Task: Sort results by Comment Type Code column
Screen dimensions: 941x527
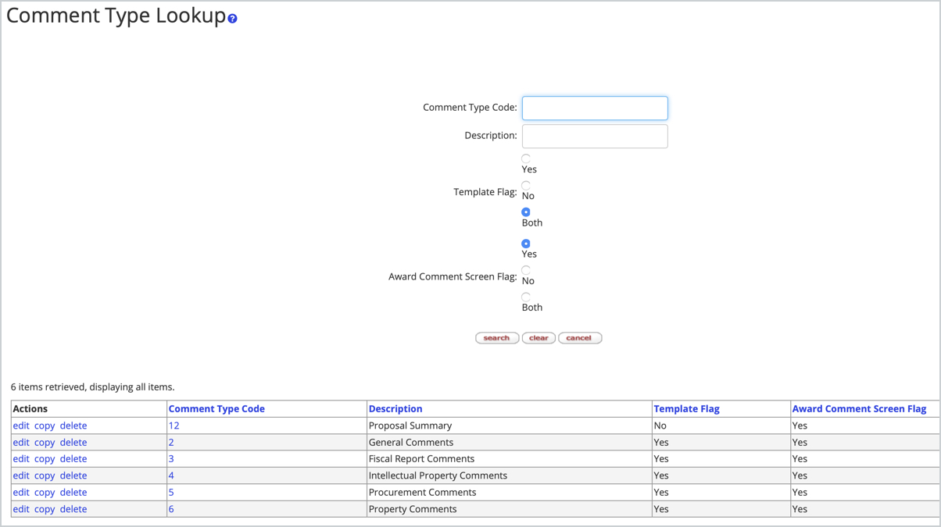Action: pos(216,408)
